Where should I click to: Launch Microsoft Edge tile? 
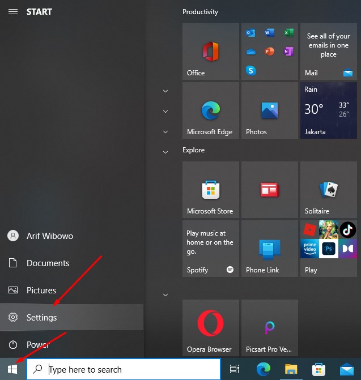tap(210, 110)
